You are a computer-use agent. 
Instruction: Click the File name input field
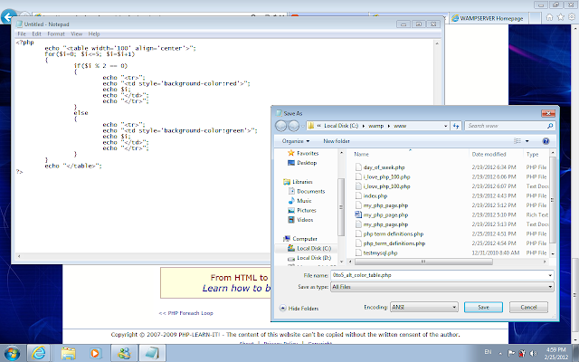[x=439, y=275]
